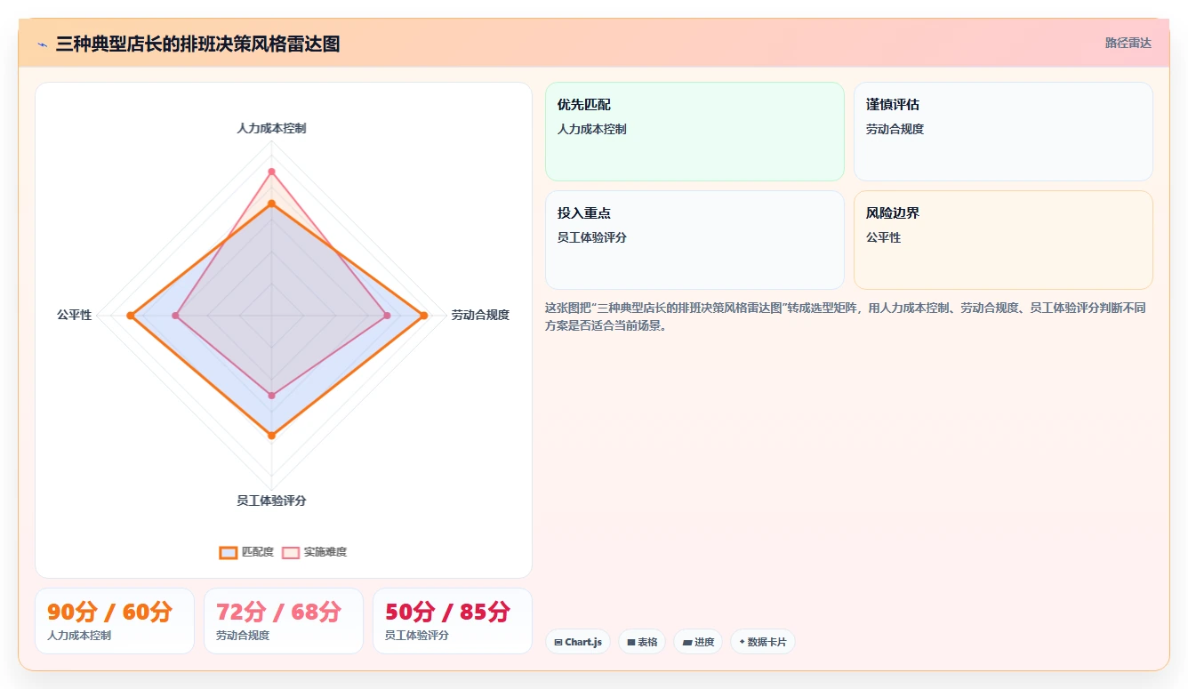The width and height of the screenshot is (1188, 689).
Task: Click the radar icon beside the page title
Action: (43, 44)
